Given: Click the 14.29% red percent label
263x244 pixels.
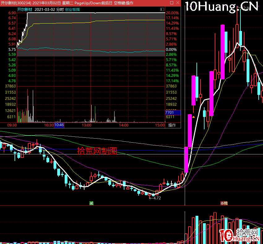Looking at the screenshot, I should (x=172, y=23).
